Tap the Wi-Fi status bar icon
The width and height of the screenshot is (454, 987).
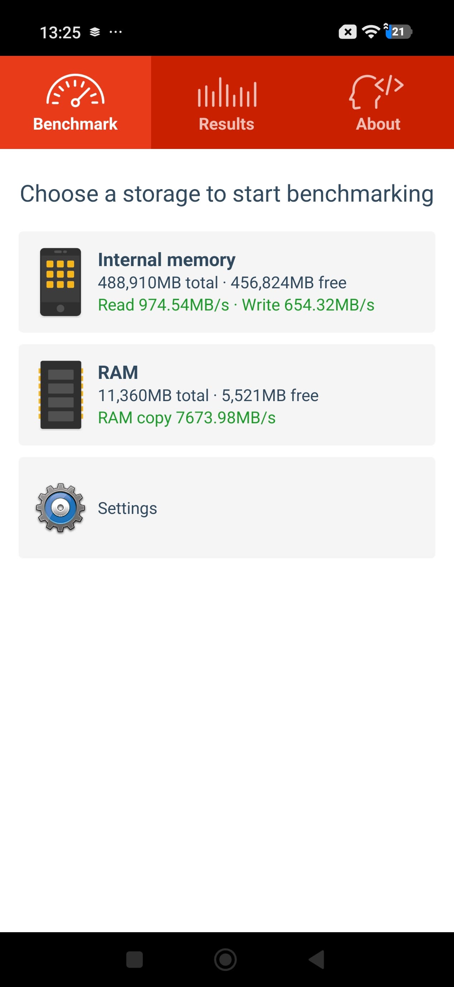(371, 32)
